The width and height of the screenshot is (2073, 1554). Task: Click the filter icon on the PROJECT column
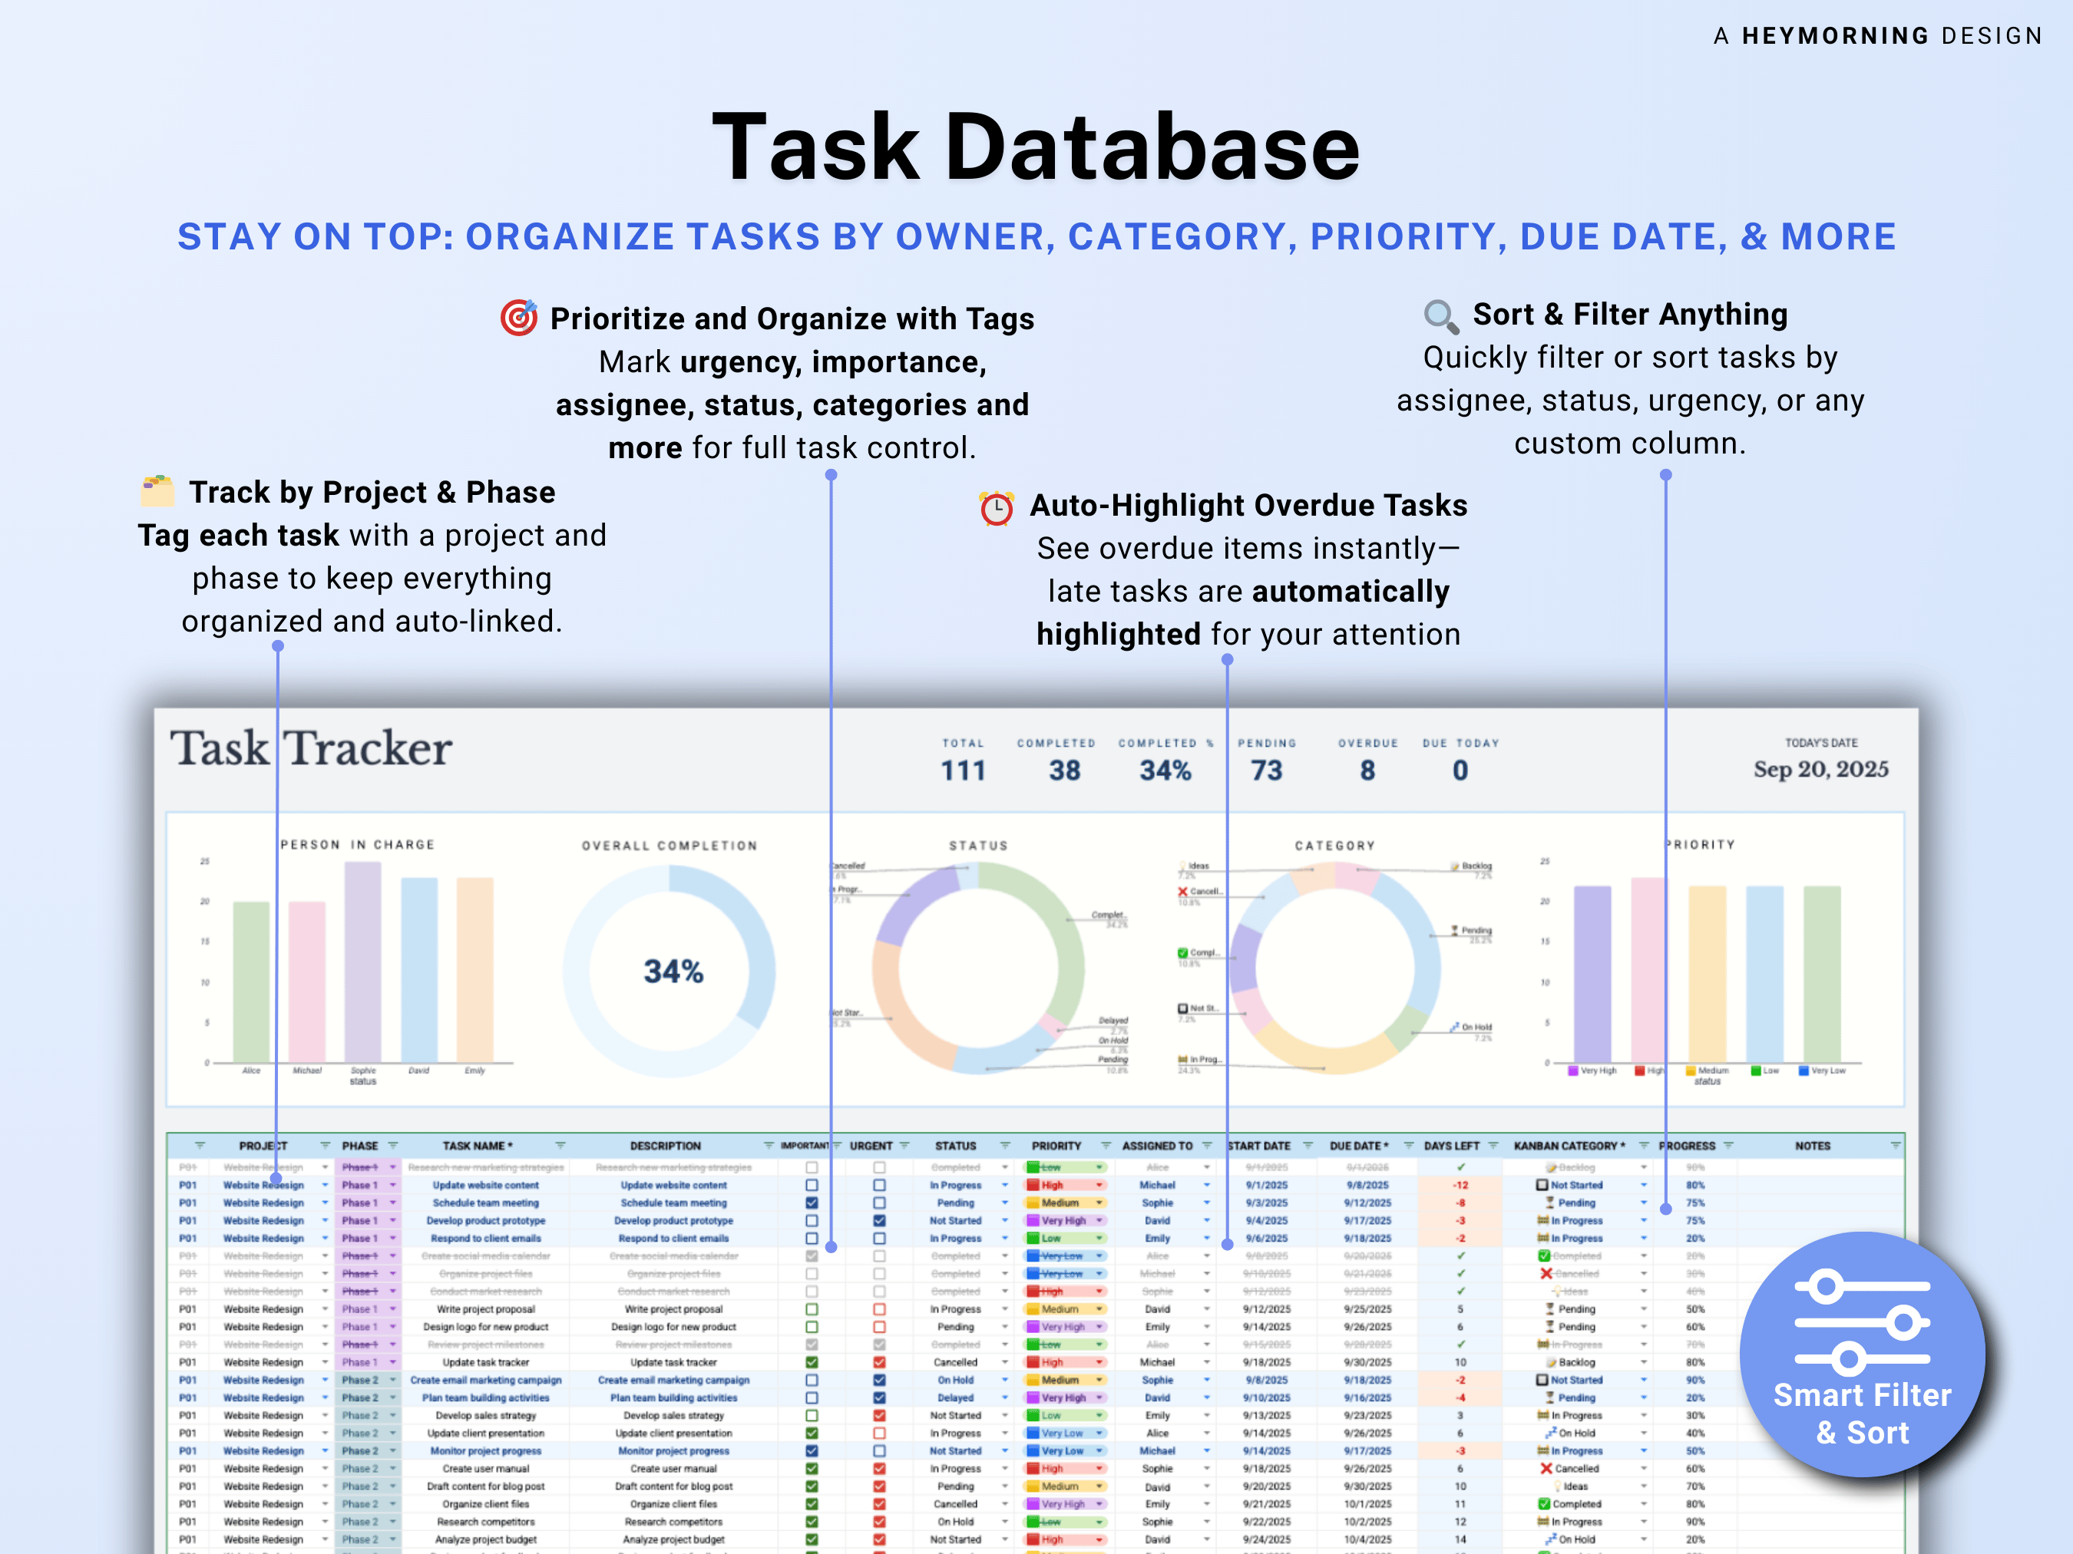[x=200, y=1147]
